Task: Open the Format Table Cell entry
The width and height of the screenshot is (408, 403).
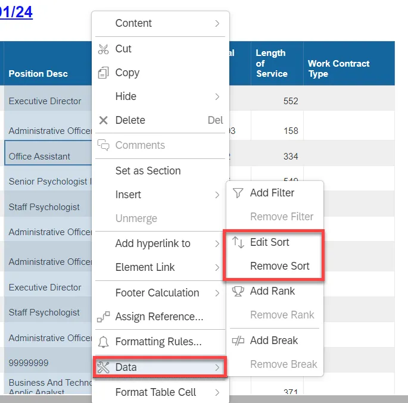Action: [x=155, y=392]
